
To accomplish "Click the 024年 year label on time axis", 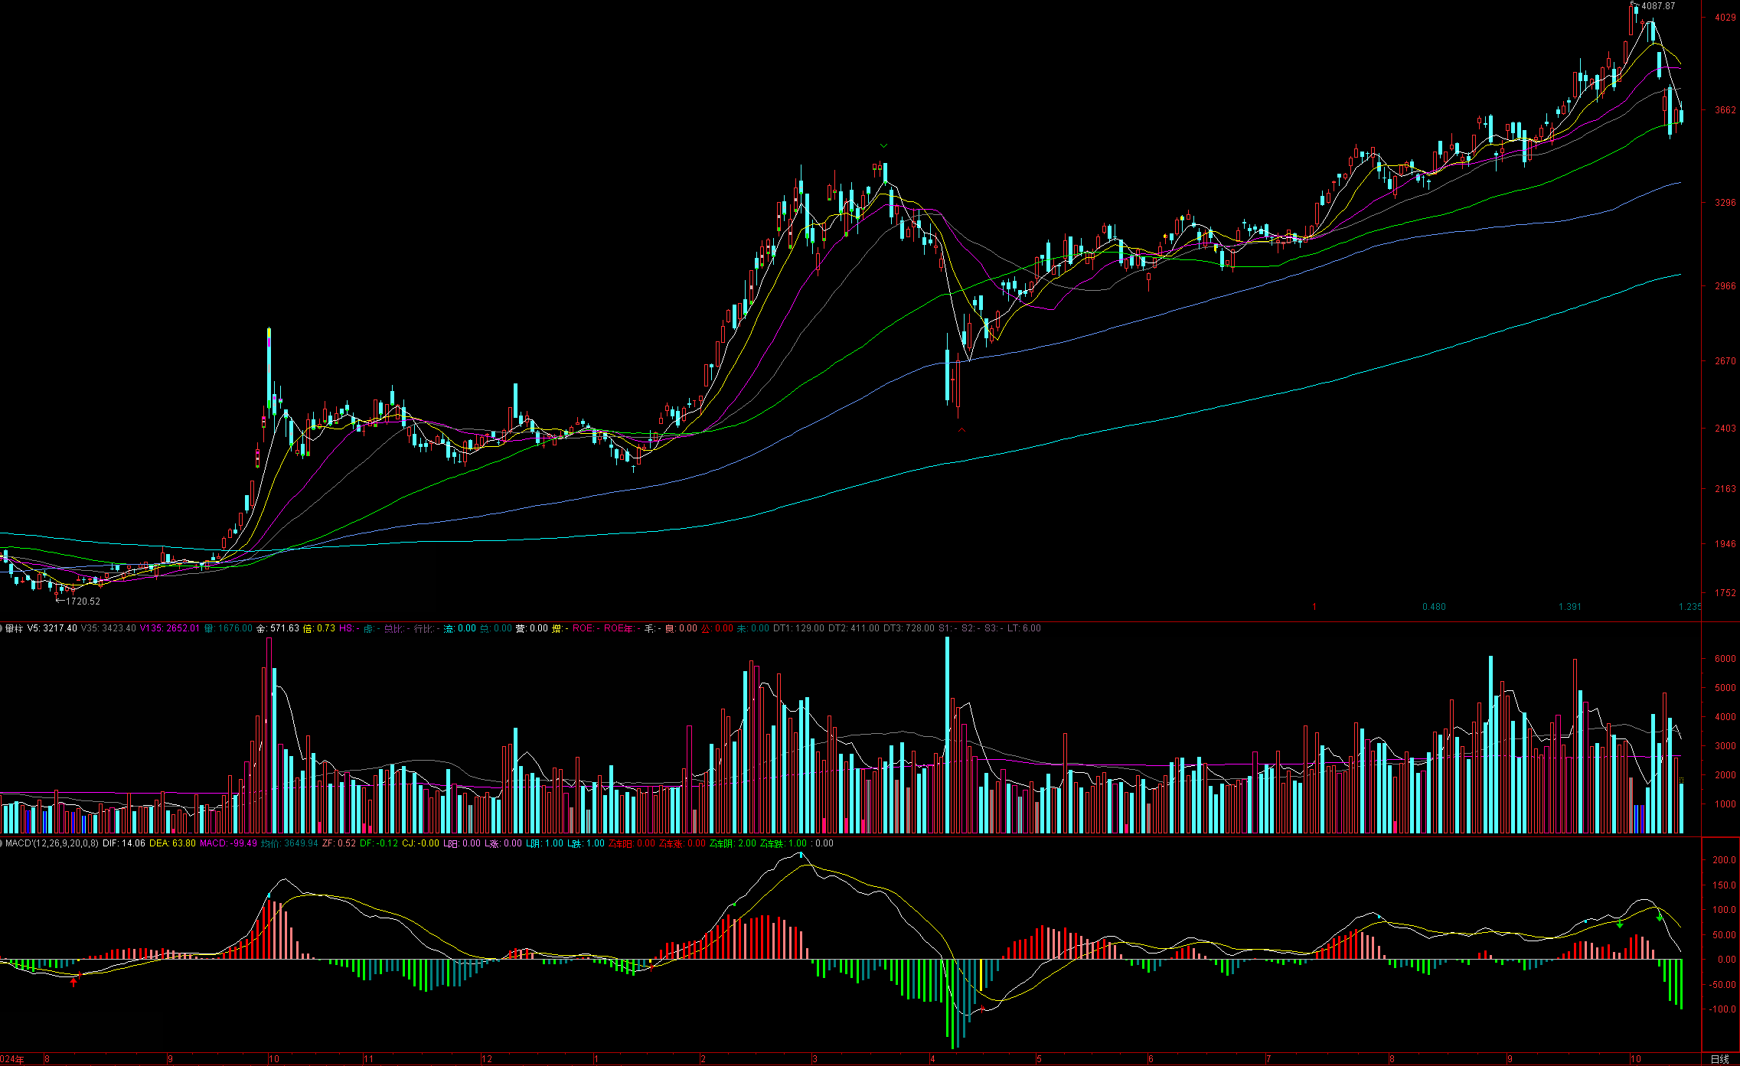I will tap(12, 1059).
